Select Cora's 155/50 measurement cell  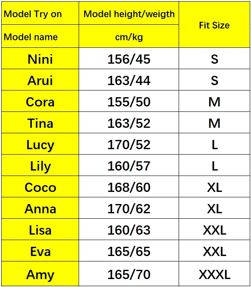coord(129,101)
